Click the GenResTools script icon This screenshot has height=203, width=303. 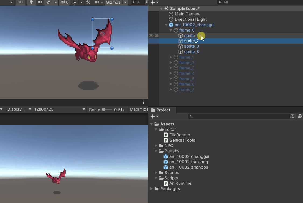tap(166, 140)
